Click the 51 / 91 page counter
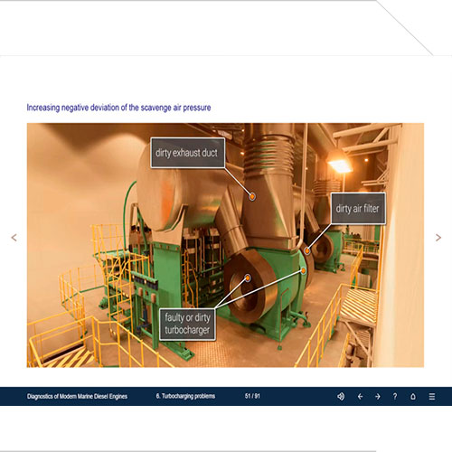Screen dimensions: 452x452 [x=252, y=396]
